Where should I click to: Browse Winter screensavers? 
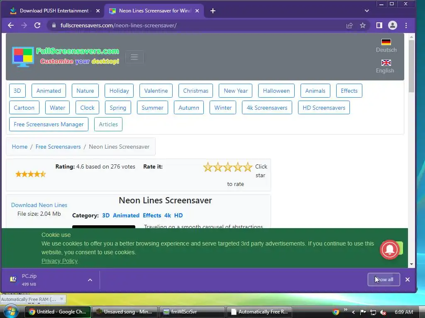223,108
